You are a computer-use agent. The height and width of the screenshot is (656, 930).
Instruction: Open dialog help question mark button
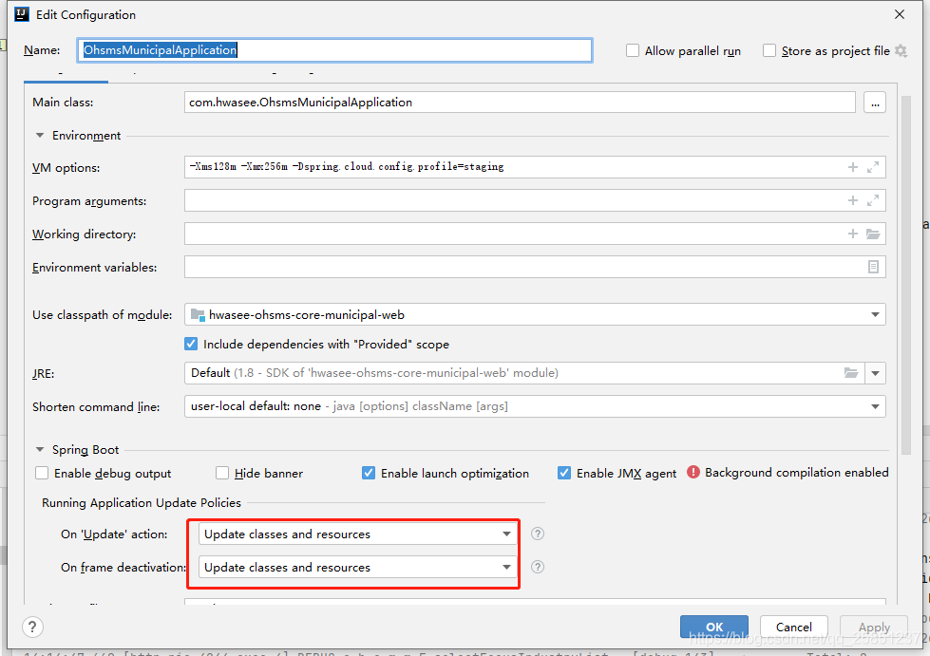pyautogui.click(x=32, y=627)
